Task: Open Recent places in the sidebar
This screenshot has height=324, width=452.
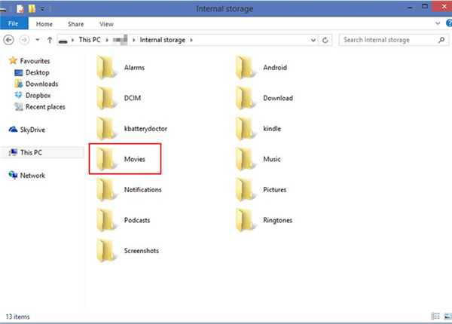Action: [x=40, y=107]
